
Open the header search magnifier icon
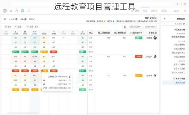click(x=29, y=11)
